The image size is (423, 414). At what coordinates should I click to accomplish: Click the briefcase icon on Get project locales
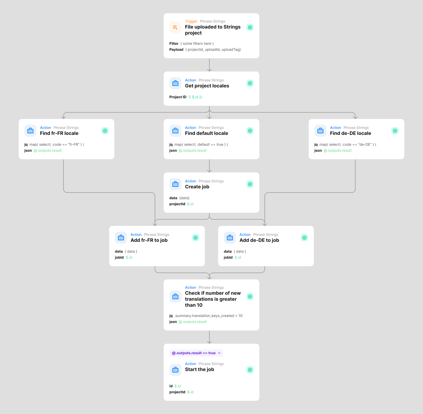coord(175,83)
